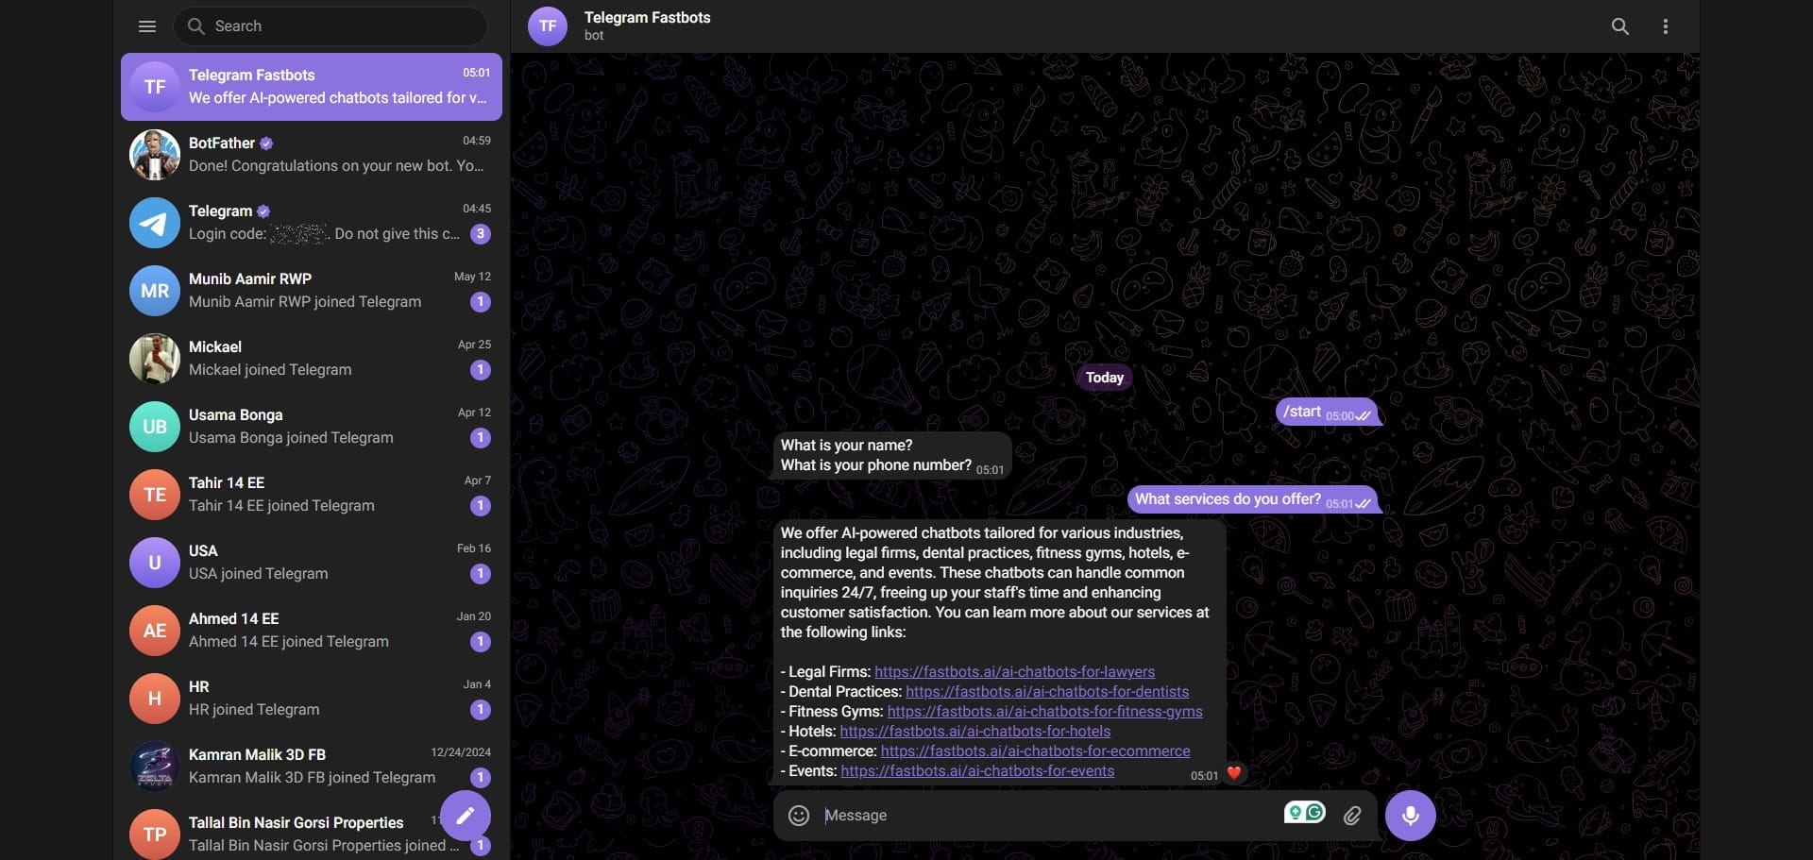Open the ai-chatbots-for-fitness-gyms link
The image size is (1813, 860).
[x=1044, y=712]
